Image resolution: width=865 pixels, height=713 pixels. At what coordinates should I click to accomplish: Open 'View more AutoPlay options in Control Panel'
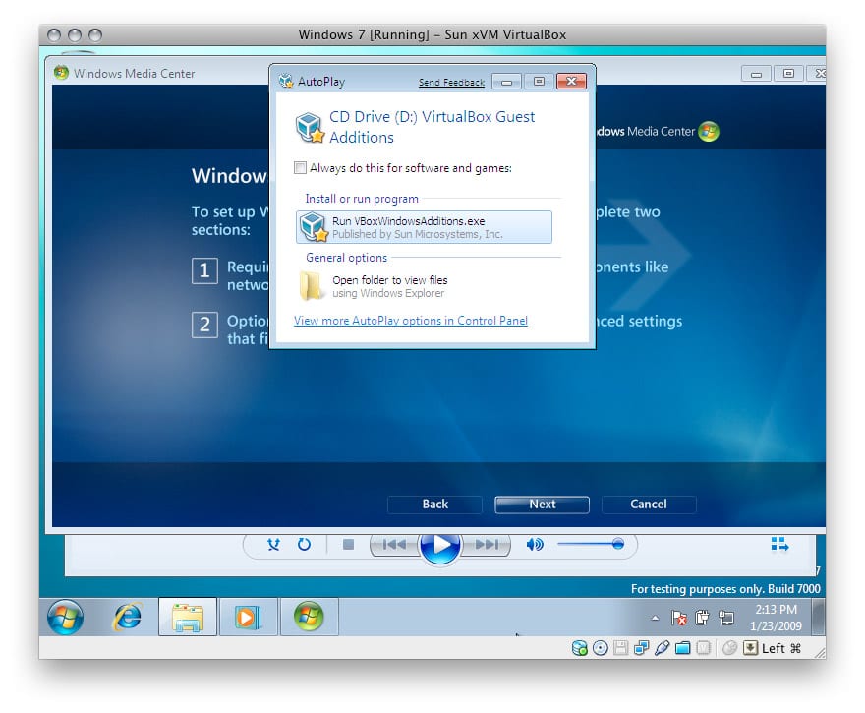(x=411, y=321)
